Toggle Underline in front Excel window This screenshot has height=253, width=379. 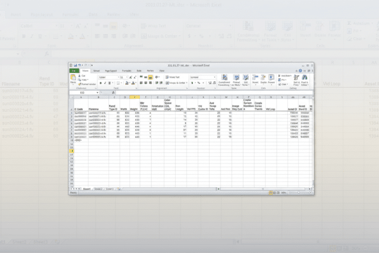coord(109,83)
